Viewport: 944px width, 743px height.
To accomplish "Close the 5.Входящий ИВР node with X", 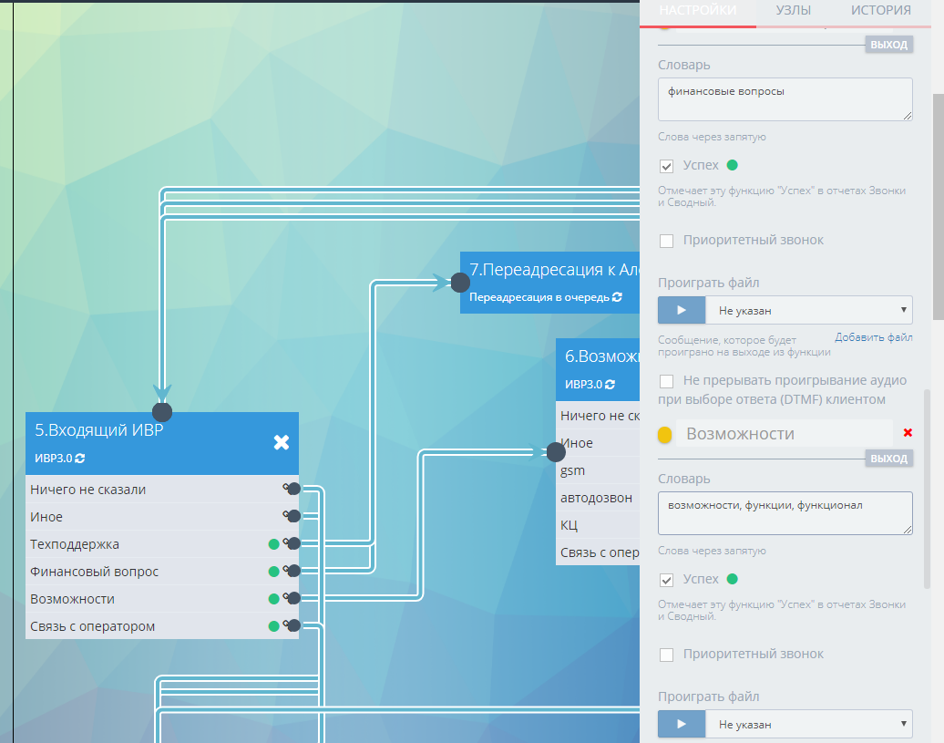I will pos(282,442).
